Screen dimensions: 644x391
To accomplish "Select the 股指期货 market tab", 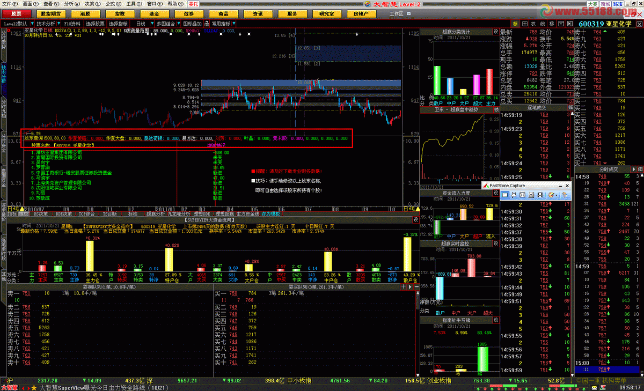I will click(51, 13).
